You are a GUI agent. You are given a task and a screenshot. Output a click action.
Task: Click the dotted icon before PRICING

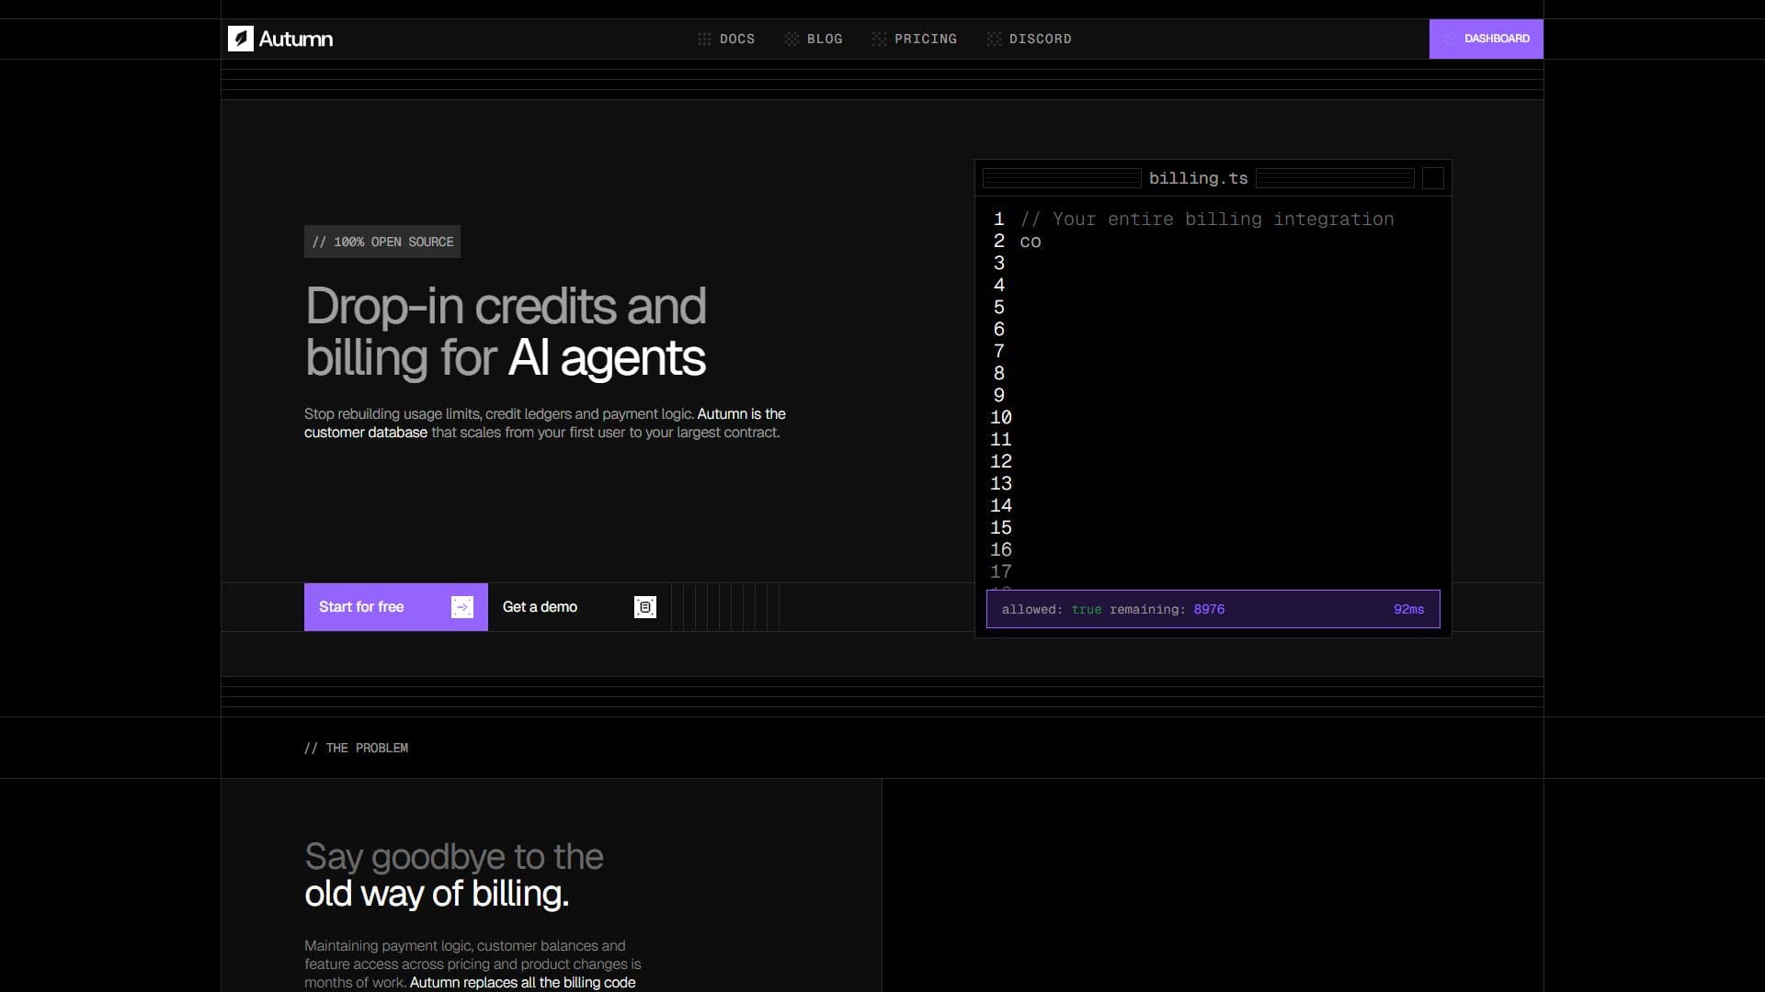pos(879,39)
